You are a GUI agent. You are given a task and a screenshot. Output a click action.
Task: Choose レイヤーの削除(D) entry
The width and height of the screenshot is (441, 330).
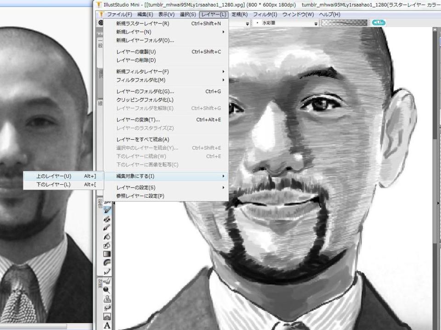coord(166,60)
